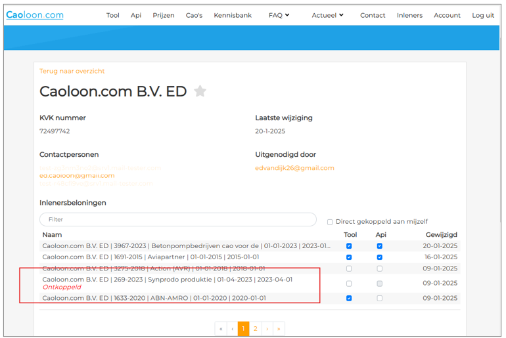The width and height of the screenshot is (506, 338).
Task: Click Terug naar overzicht link
Action: 72,71
